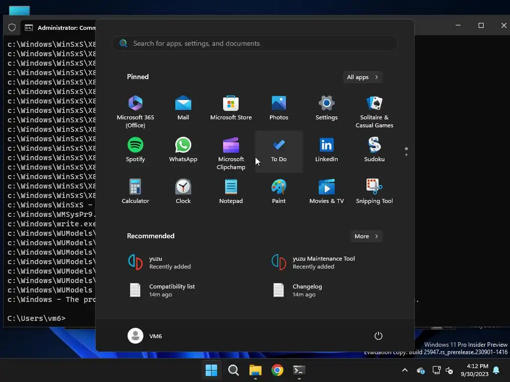Select the Administrator Command Prompt tab
510x382 pixels.
[x=59, y=28]
